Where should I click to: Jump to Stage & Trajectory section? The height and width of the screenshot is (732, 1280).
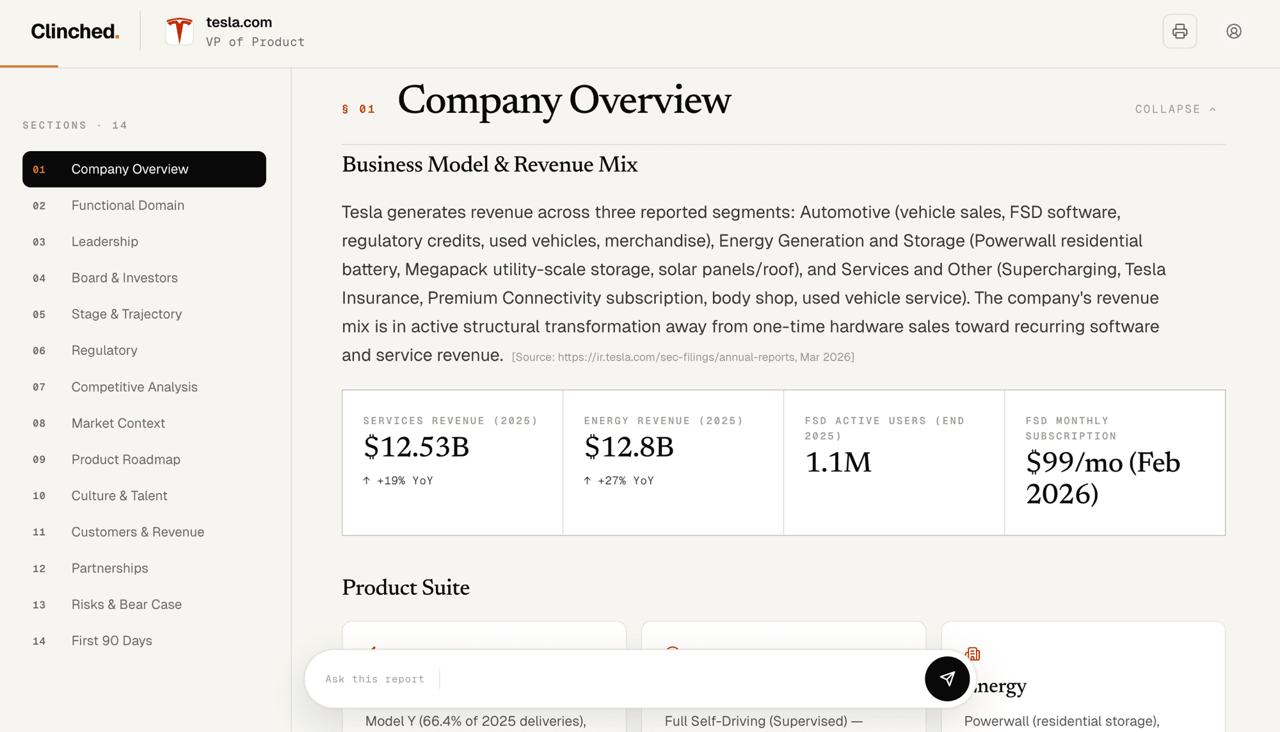point(144,314)
